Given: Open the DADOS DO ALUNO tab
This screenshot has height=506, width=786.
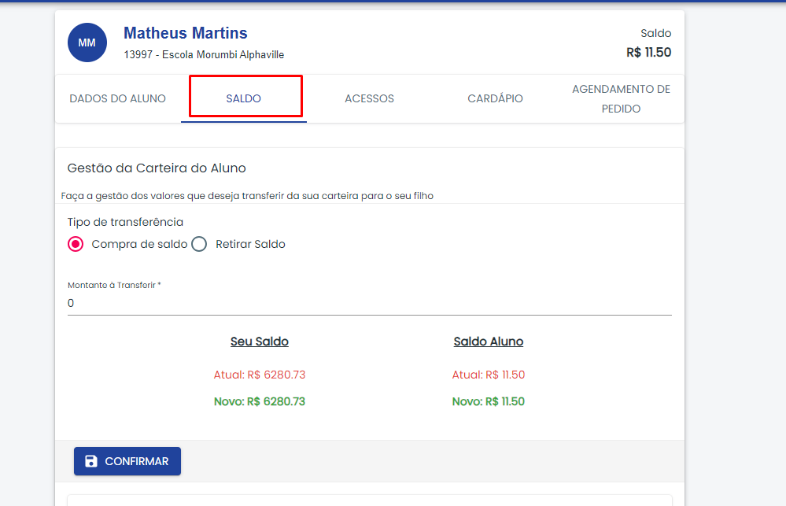Looking at the screenshot, I should (118, 98).
